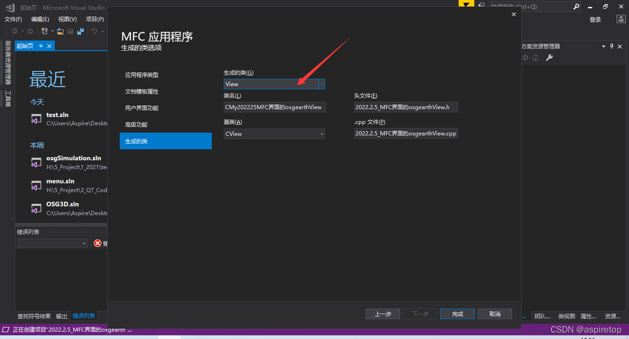Click the Save floppy disk icon

(70, 31)
